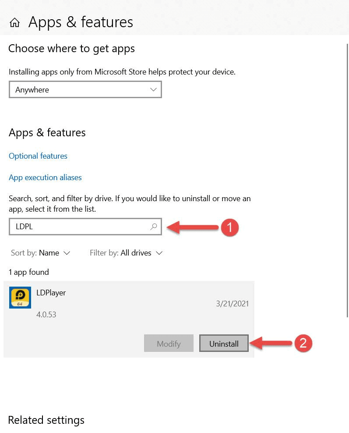Open the Optional features link
Image resolution: width=349 pixels, height=433 pixels.
click(38, 156)
